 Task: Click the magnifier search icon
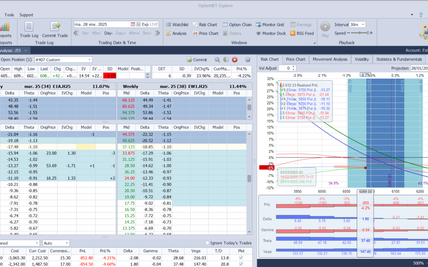pyautogui.click(x=217, y=60)
